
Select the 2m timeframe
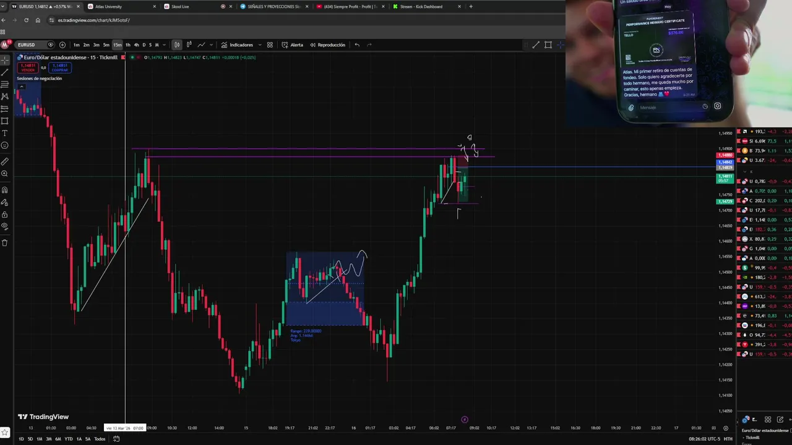(x=86, y=44)
